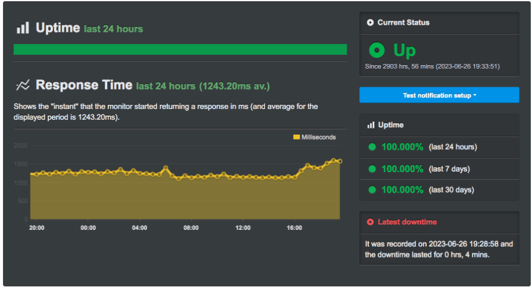Click the Response Time heading
Viewport: 532px width, 287px height.
[x=84, y=85]
